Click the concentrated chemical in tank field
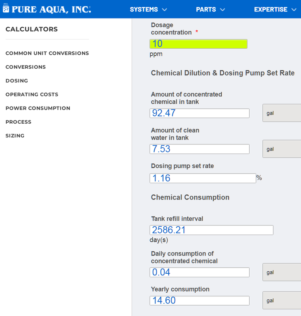The width and height of the screenshot is (301, 316). click(200, 113)
